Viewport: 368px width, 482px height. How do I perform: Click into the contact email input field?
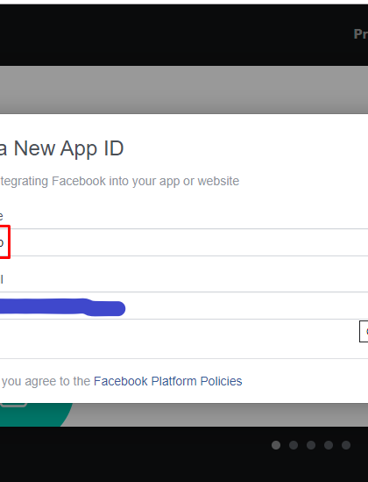184,306
